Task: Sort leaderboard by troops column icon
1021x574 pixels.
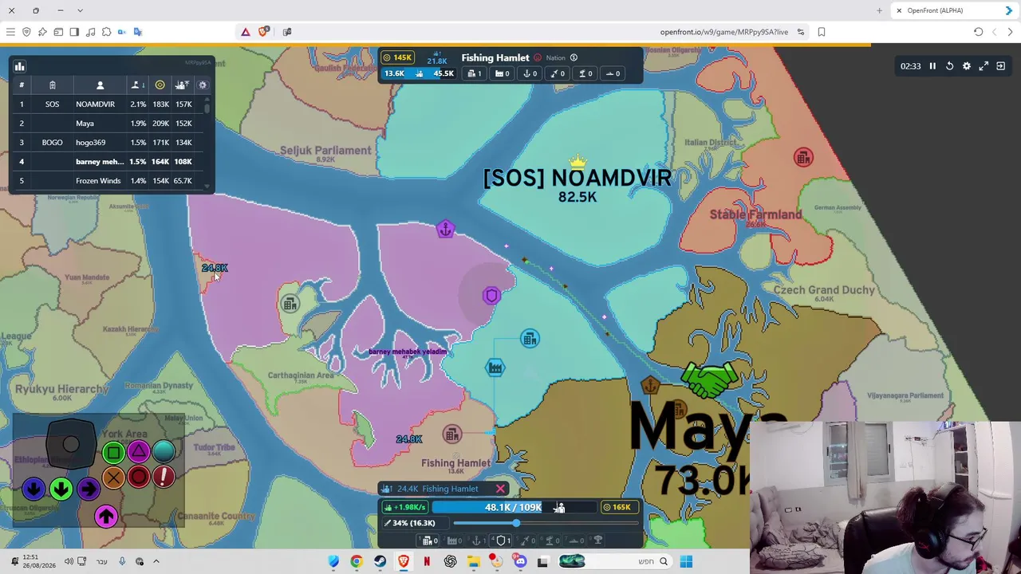Action: click(x=183, y=85)
